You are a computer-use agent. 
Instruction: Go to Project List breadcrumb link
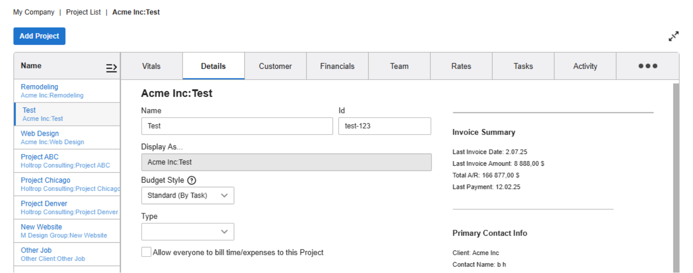tap(83, 12)
